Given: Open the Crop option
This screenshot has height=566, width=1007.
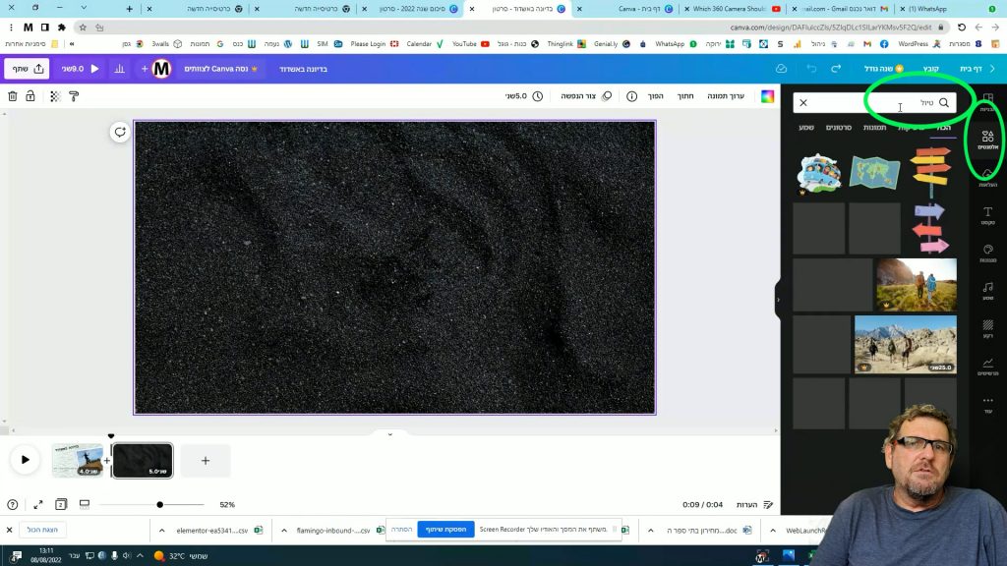Looking at the screenshot, I should click(x=685, y=96).
